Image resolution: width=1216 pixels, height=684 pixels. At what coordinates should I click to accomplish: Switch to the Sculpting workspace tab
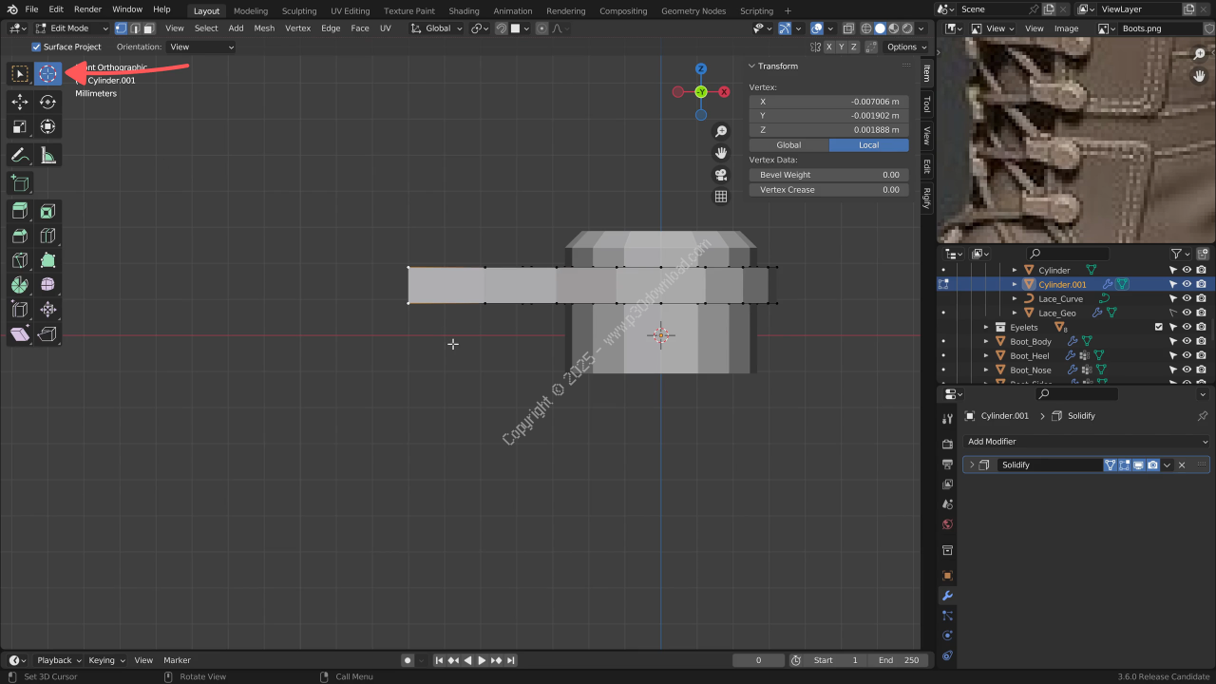pyautogui.click(x=299, y=10)
